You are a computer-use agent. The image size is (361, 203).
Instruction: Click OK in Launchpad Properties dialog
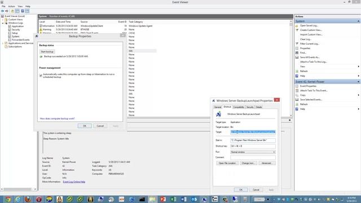tap(241, 190)
